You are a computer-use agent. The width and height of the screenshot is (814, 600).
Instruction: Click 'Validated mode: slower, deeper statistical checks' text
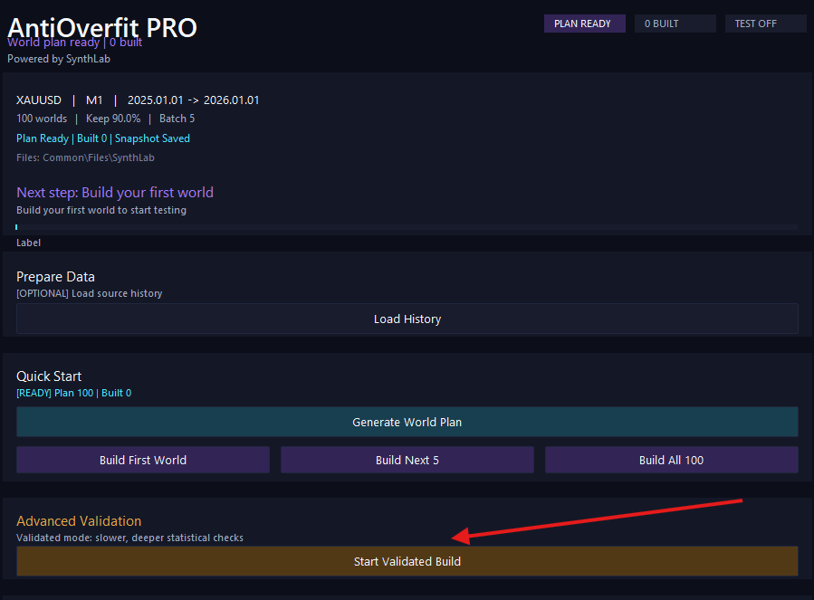point(129,538)
